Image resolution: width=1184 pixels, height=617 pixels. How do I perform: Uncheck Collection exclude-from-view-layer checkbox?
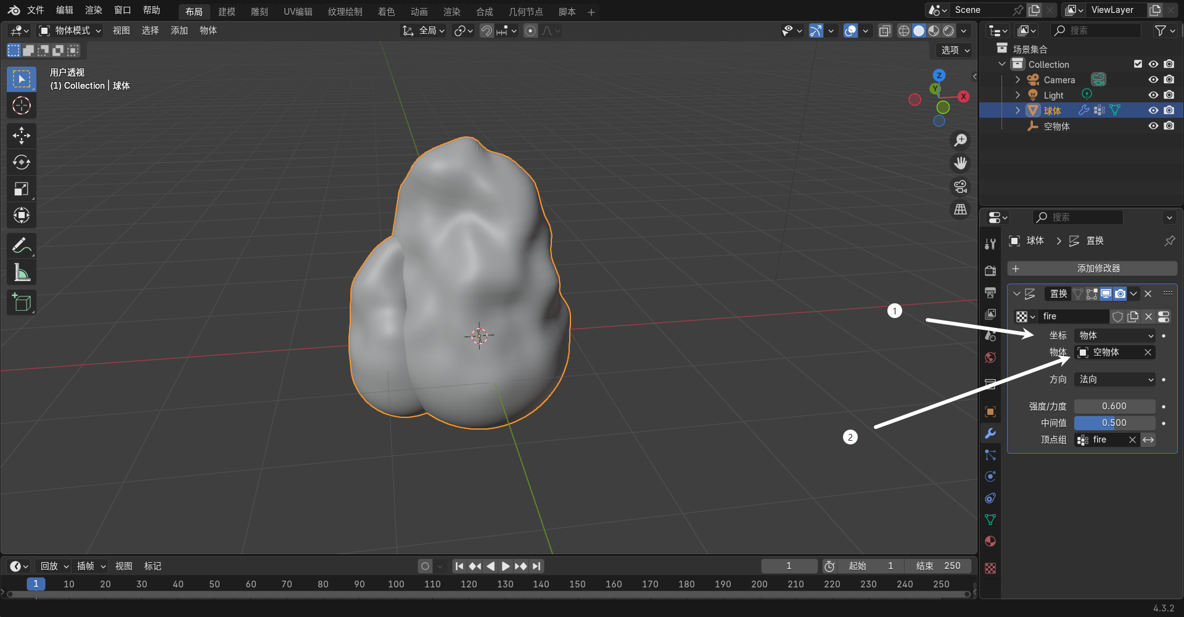tap(1138, 64)
